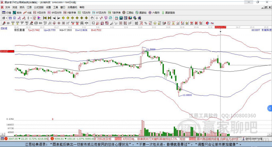This screenshot has width=272, height=147.
Task: Click the volume panel up-triangle button
Action: (x=3, y=134)
